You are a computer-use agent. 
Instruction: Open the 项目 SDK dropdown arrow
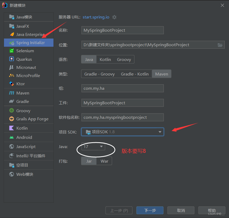(x=160, y=132)
